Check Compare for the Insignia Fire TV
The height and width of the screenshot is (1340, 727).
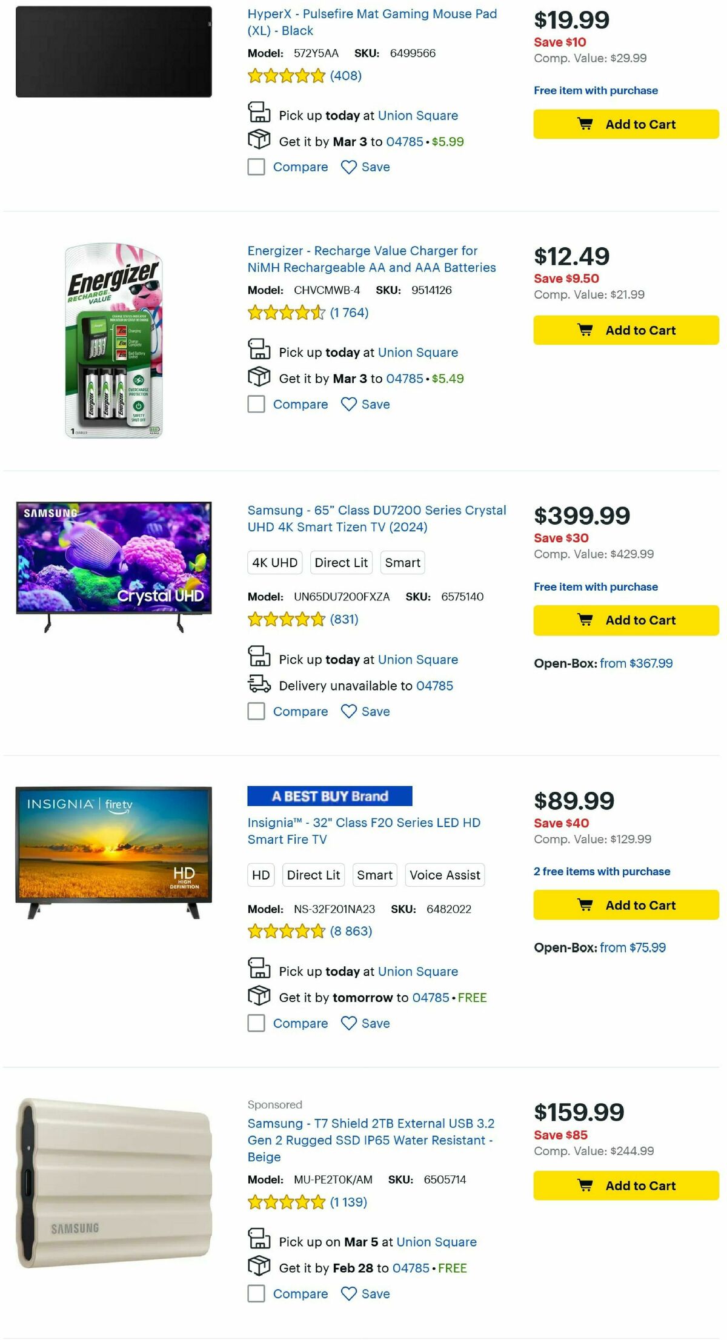(x=256, y=1023)
